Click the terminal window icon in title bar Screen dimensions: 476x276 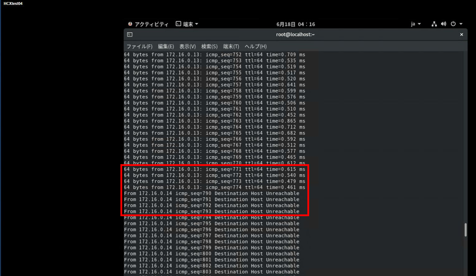[x=130, y=34]
